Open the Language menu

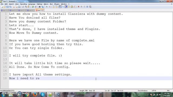tap(32, 4)
